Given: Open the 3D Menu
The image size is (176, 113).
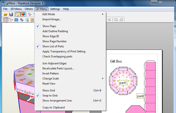Looking at the screenshot, I should pos(16,9).
